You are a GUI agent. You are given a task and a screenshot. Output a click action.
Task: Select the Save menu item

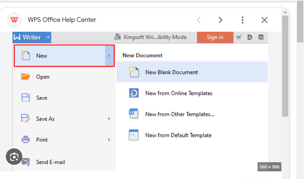click(x=64, y=98)
